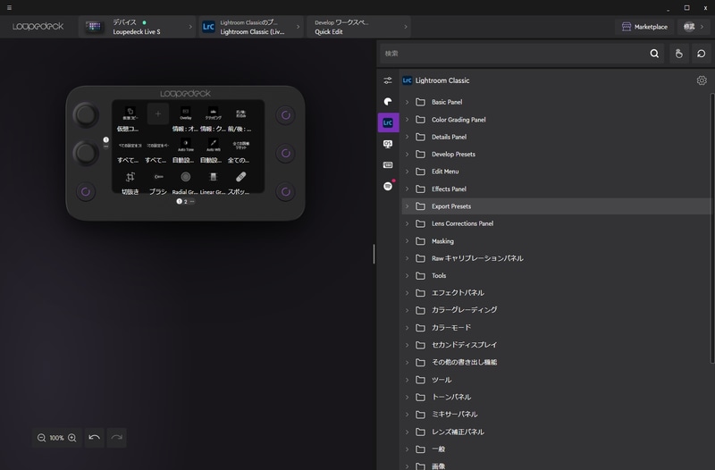Open the Lightroom Classic profile selector
This screenshot has height=470, width=715.
pos(251,27)
